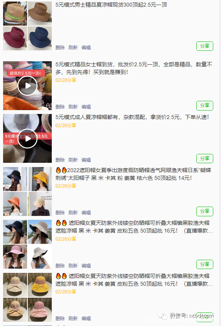The height and width of the screenshot is (326, 221).
Task: Share the butterfly embroidery sun hat listing
Action: click(x=205, y=211)
